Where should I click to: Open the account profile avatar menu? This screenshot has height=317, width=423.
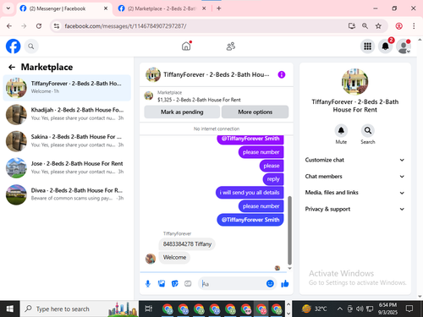pos(404,46)
